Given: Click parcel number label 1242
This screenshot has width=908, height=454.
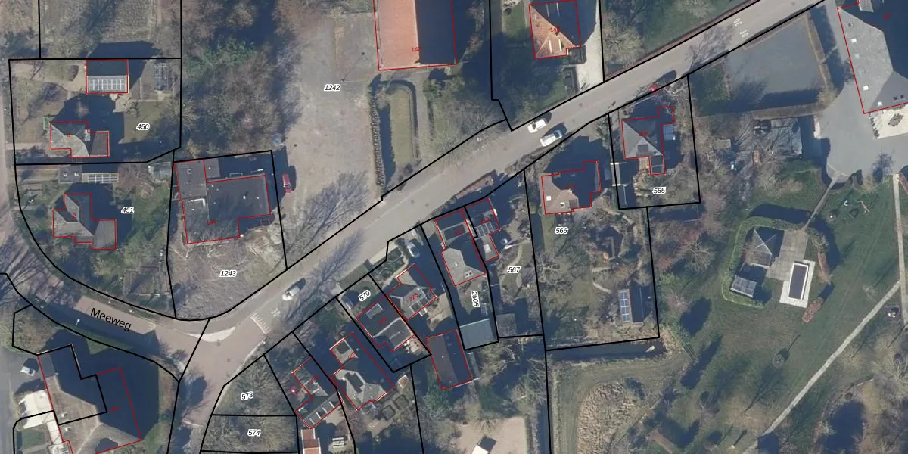Looking at the screenshot, I should coord(332,88).
